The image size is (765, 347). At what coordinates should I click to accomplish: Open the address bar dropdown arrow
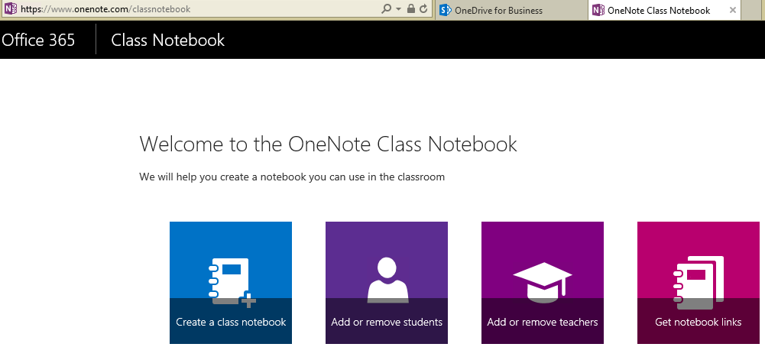(x=399, y=9)
